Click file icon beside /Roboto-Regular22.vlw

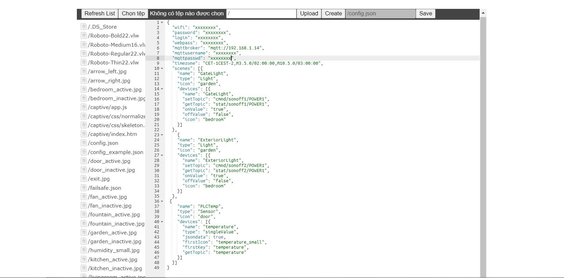(x=84, y=53)
